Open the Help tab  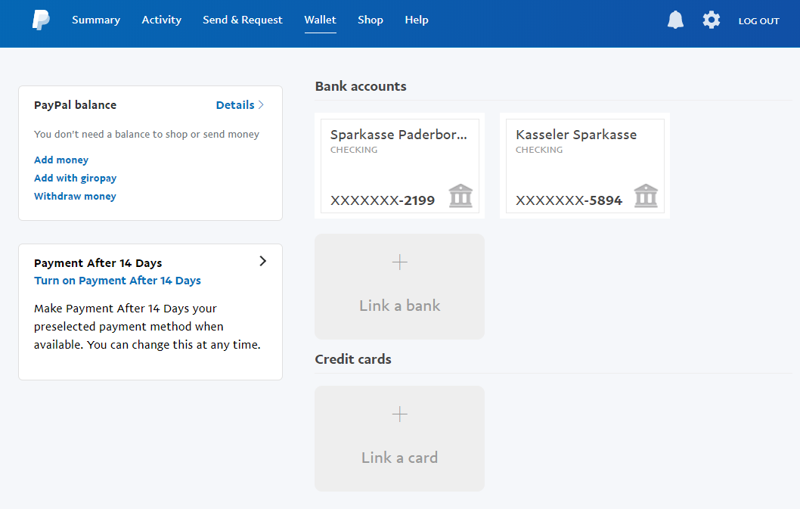(x=417, y=20)
